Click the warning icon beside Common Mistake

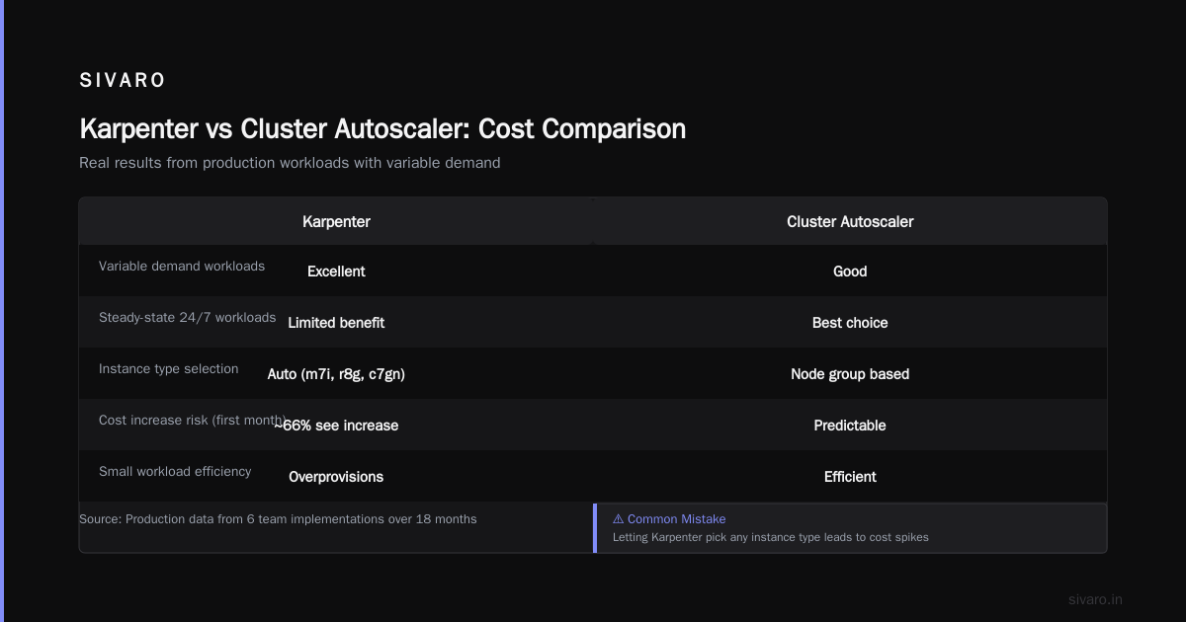click(618, 519)
